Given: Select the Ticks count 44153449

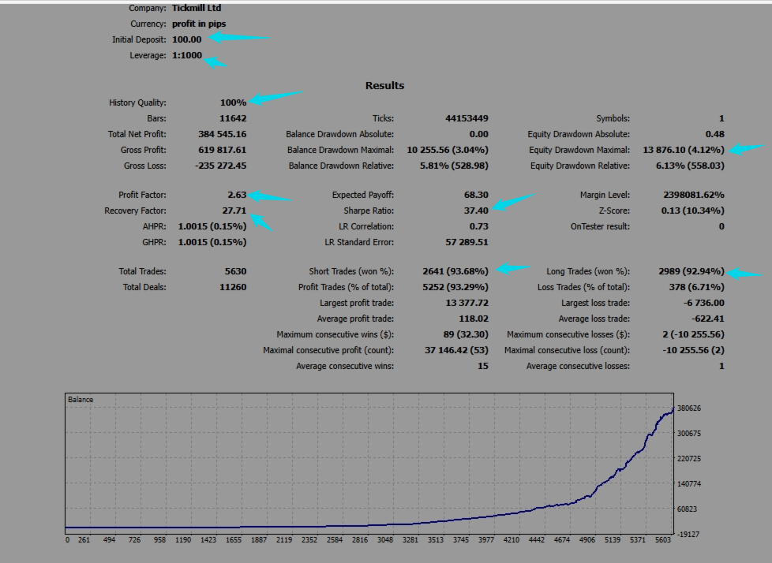Looking at the screenshot, I should tap(467, 118).
